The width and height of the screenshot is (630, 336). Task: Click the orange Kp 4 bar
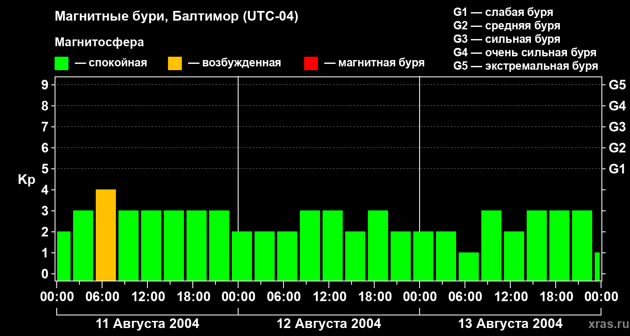pyautogui.click(x=106, y=235)
